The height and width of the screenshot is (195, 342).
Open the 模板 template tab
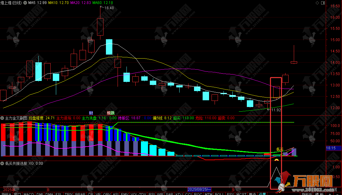point(319,194)
